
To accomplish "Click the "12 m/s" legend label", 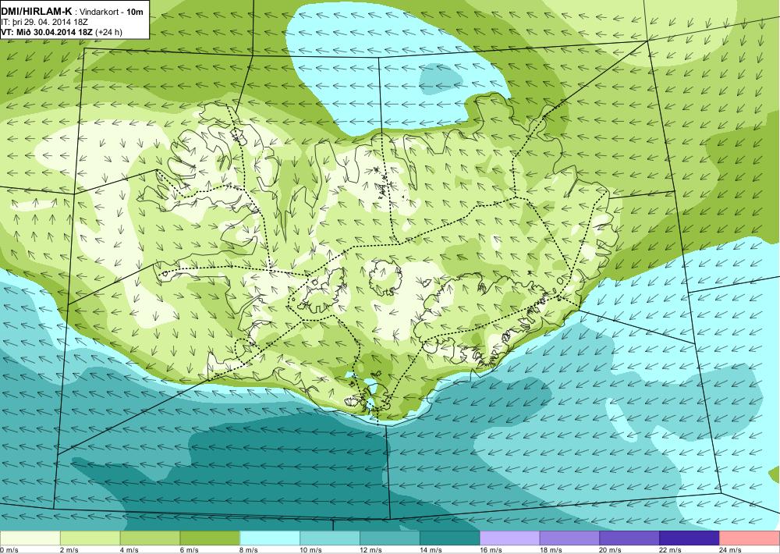I will click(x=370, y=550).
